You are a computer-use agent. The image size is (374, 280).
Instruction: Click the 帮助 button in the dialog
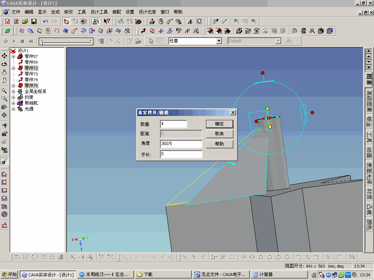pyautogui.click(x=220, y=144)
